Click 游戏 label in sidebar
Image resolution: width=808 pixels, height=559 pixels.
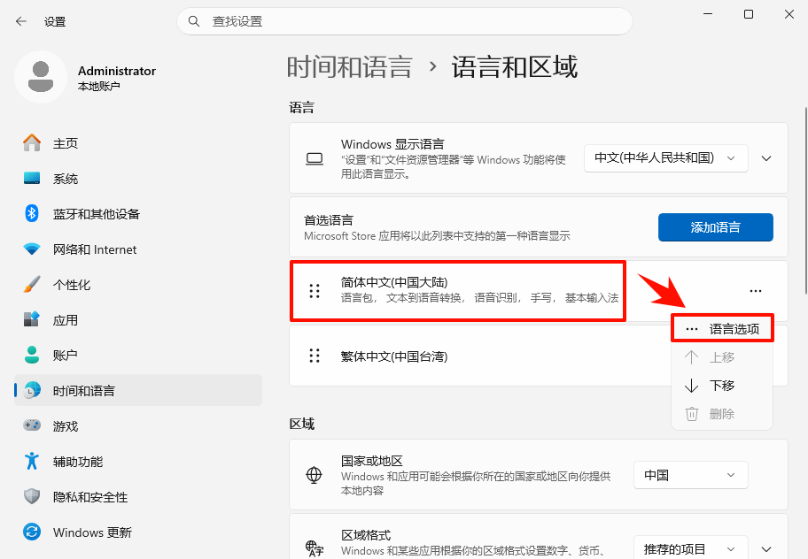coord(66,425)
